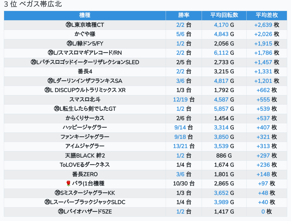The width and height of the screenshot is (291, 221).
Task: Click the rose emoji icon beside バラ
Action: click(x=68, y=184)
